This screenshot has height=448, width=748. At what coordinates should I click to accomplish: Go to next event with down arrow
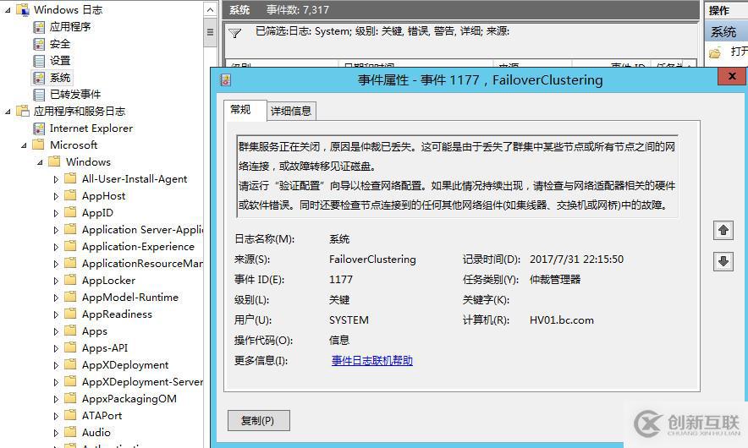tap(723, 261)
